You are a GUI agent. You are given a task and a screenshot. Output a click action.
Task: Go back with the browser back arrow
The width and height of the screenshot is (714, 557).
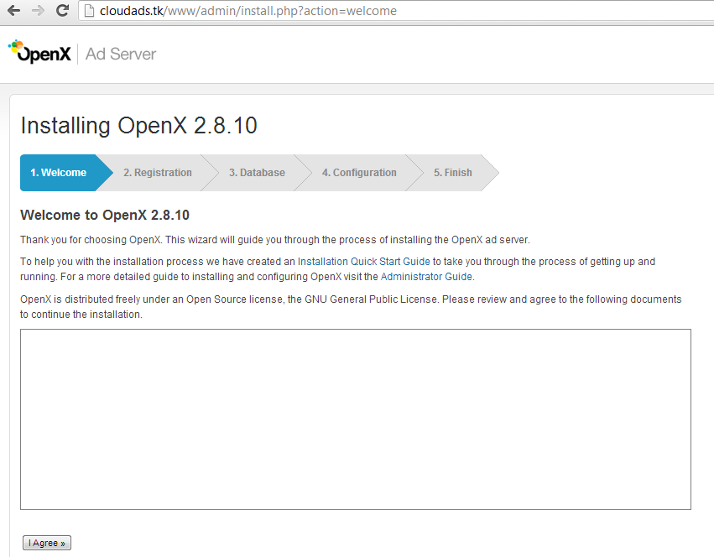point(13,10)
